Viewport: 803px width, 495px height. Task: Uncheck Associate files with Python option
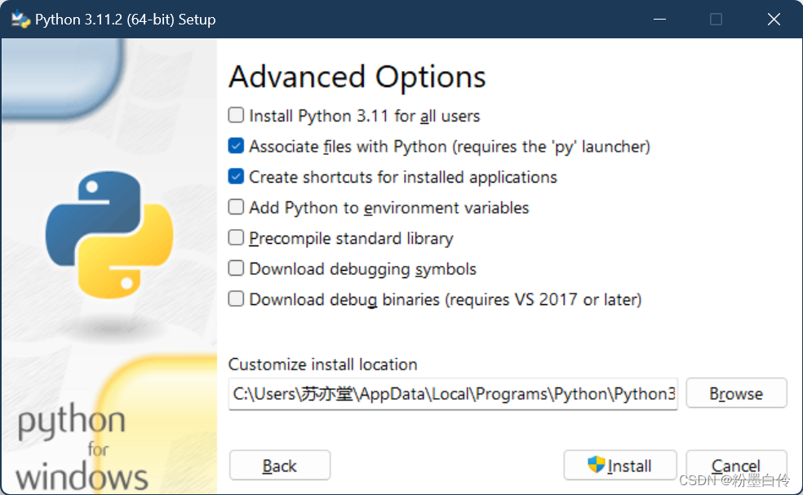point(236,146)
